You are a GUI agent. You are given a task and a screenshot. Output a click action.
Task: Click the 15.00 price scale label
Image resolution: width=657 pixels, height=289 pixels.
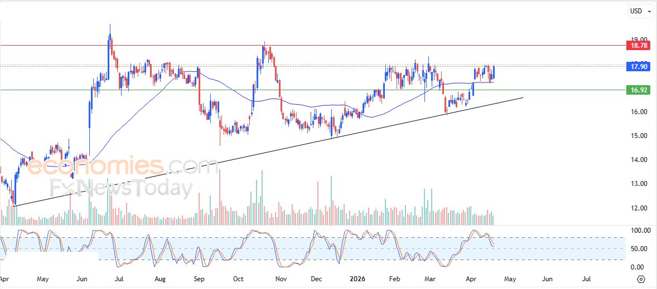[637, 136]
